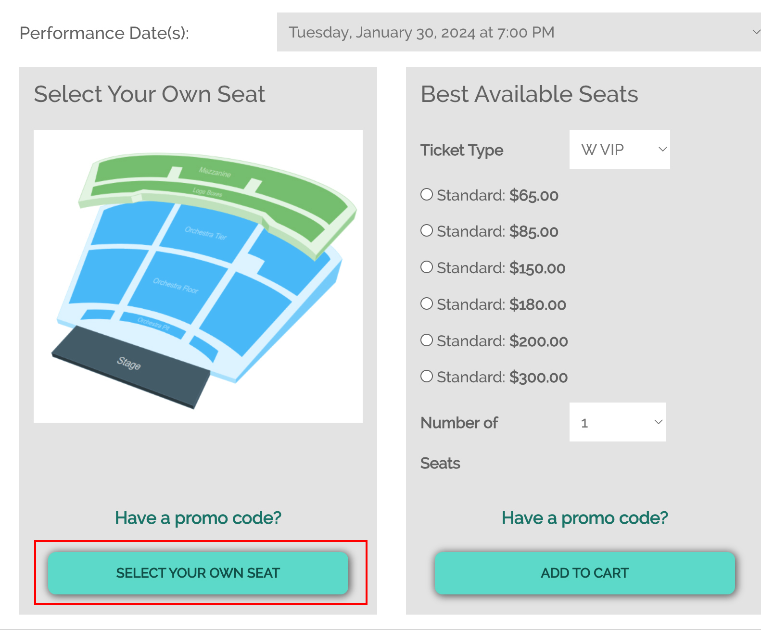Click the Stage area on seating chart
The height and width of the screenshot is (630, 761).
click(x=129, y=364)
